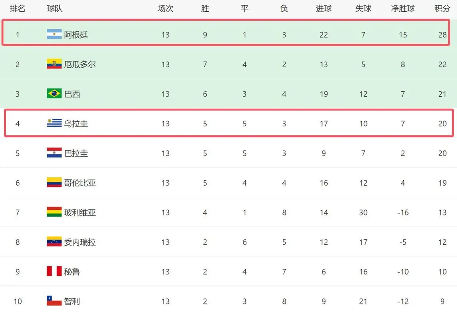Select the 哥伦比亚 team name
This screenshot has width=457, height=313.
[80, 183]
